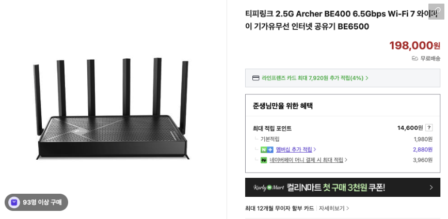This screenshot has width=448, height=219.
Task: Open the 멤버십 추가 적립 link
Action: tap(294, 149)
